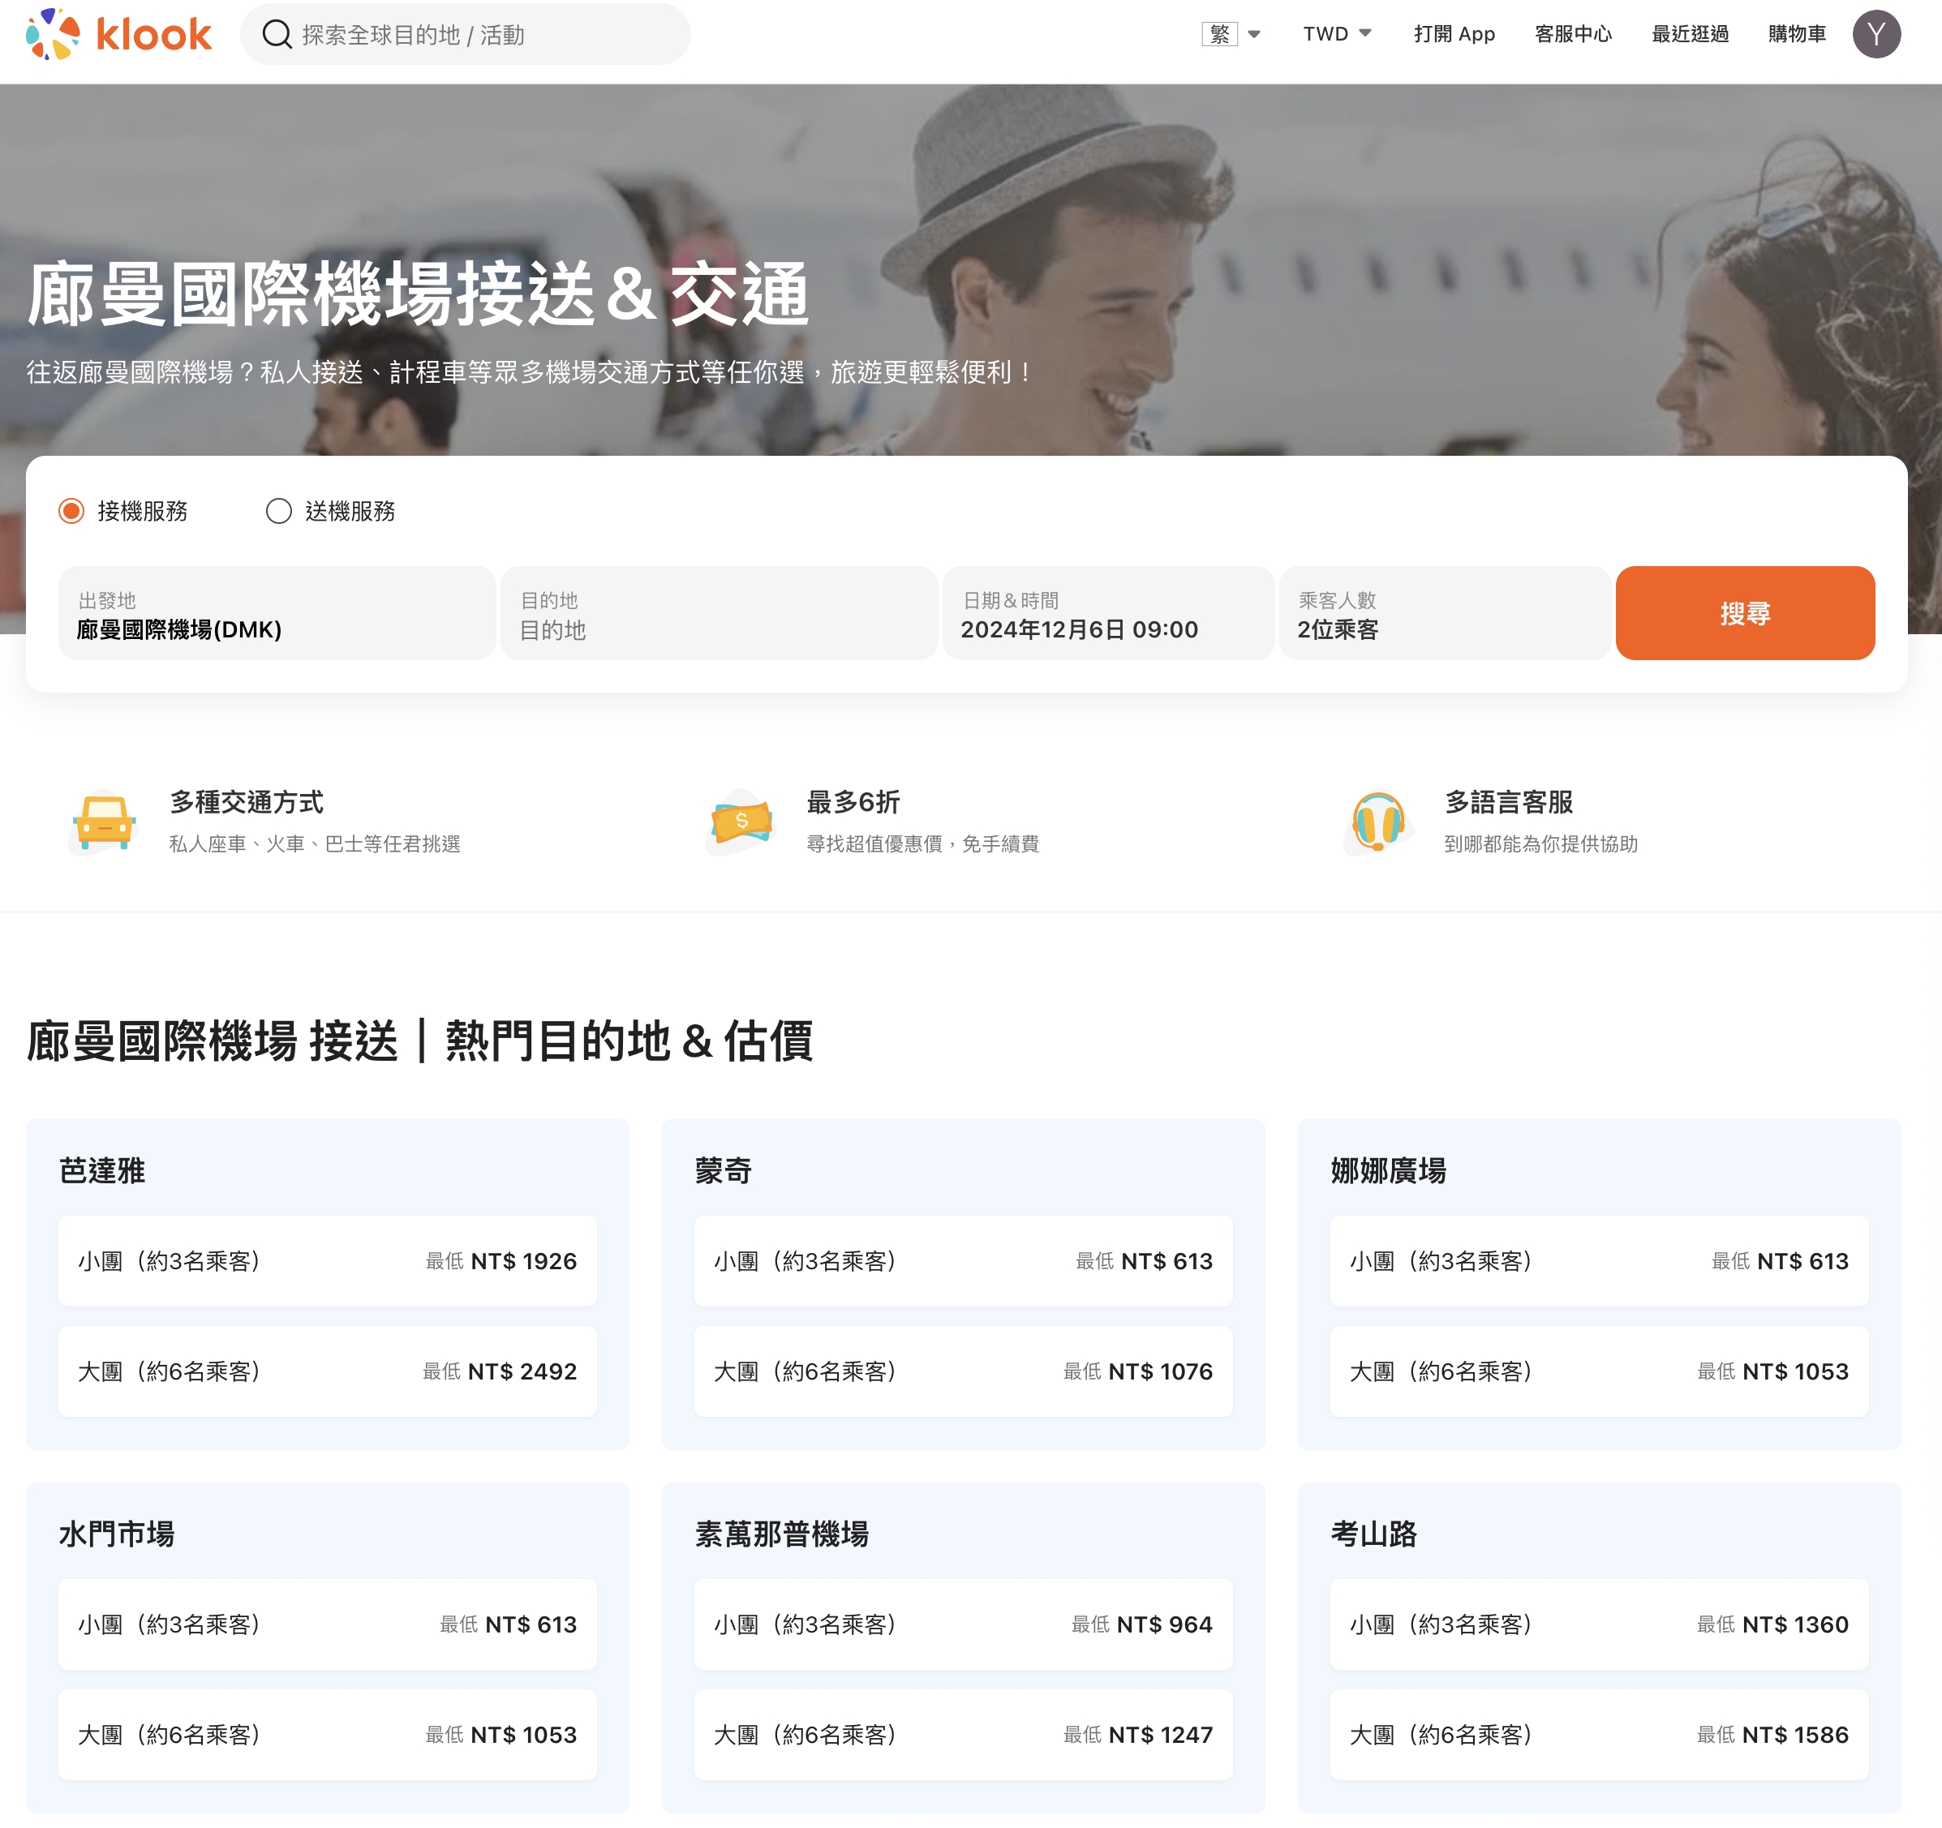The width and height of the screenshot is (1942, 1828).
Task: Select 素萬那普機場 小團 NT$ 964 option
Action: (963, 1624)
